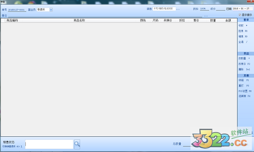The height and width of the screenshot is (152, 254).
Task: Choose 改单价 F2 under 单品 section
Action: [x=244, y=64]
